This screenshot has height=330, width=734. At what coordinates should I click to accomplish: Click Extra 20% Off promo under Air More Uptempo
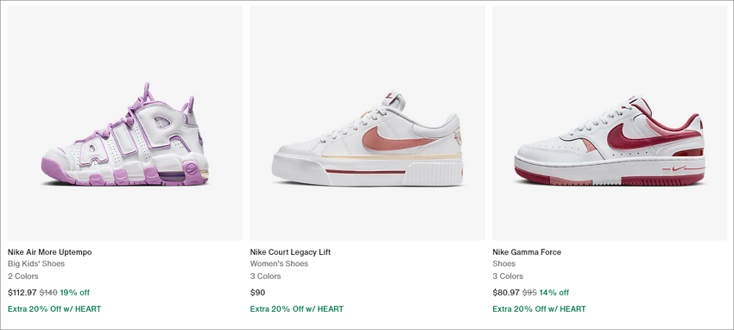tap(54, 309)
